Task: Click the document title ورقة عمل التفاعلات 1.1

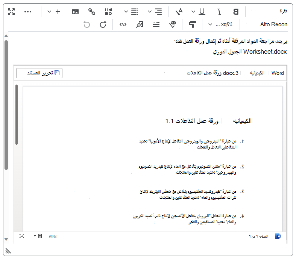Action: click(x=192, y=121)
